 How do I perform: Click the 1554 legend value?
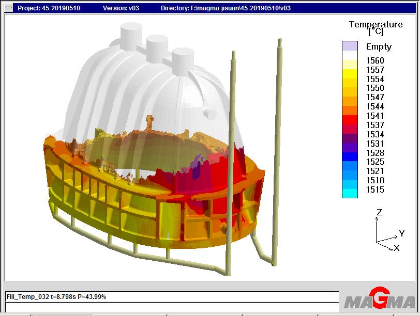pos(375,79)
